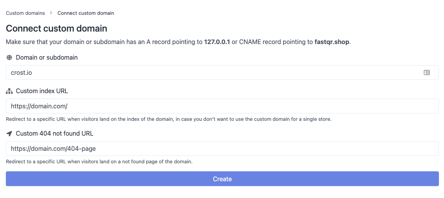Click the globe icon beside Domain or subdomain
This screenshot has height=198, width=444.
9,57
